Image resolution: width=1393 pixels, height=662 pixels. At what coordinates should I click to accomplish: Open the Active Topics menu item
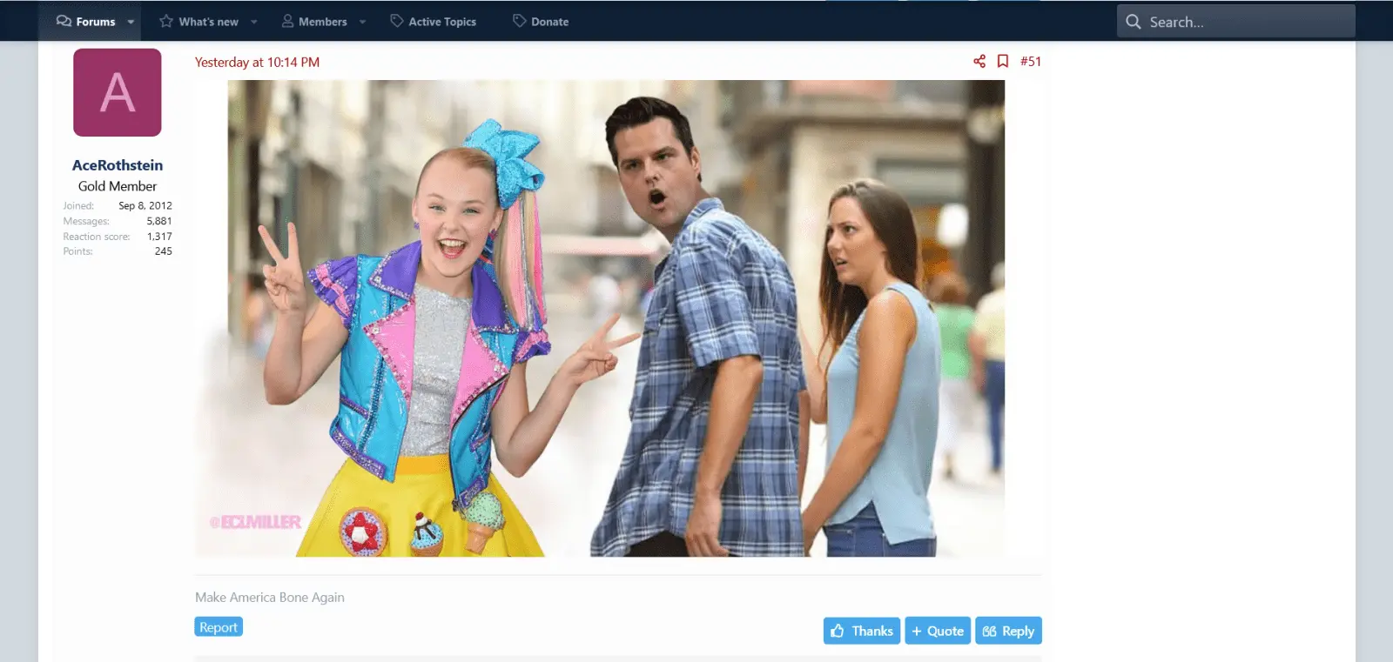(442, 22)
